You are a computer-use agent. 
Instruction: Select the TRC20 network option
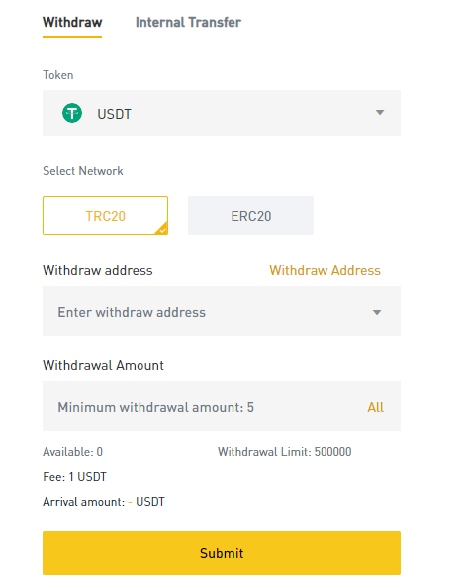(105, 216)
